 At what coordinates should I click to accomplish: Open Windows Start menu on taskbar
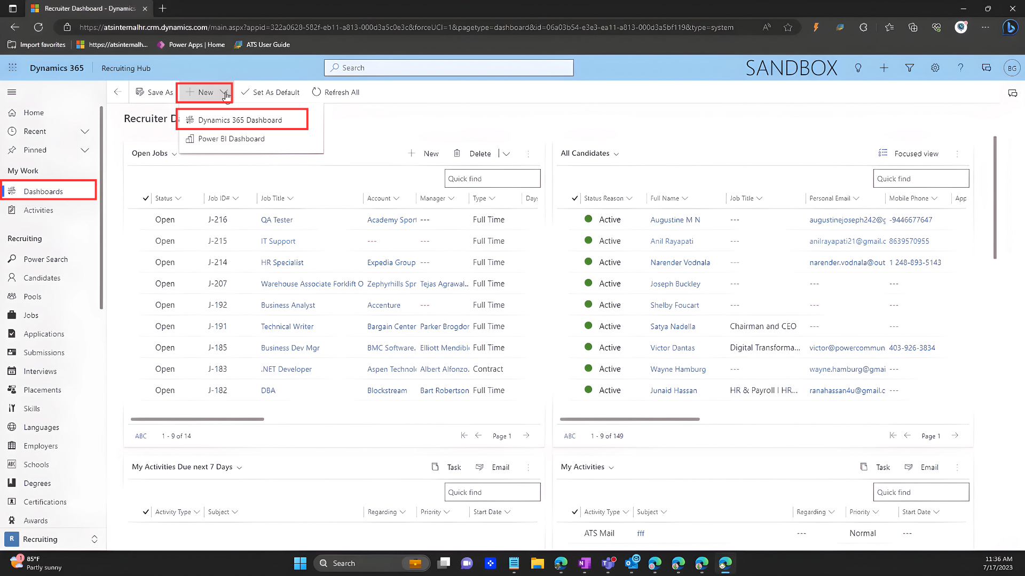point(300,563)
